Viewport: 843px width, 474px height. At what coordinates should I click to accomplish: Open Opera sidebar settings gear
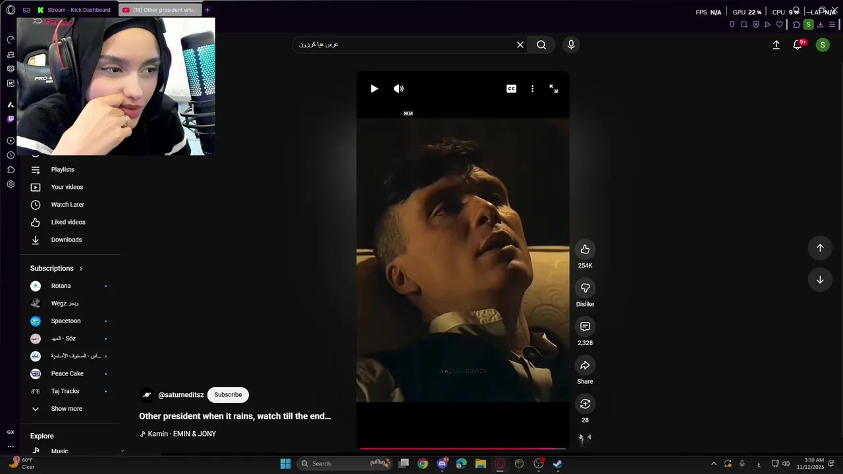coord(11,184)
